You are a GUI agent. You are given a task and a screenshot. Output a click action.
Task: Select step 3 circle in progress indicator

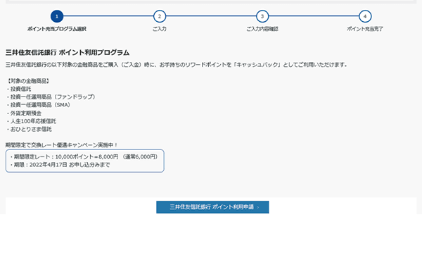[262, 16]
